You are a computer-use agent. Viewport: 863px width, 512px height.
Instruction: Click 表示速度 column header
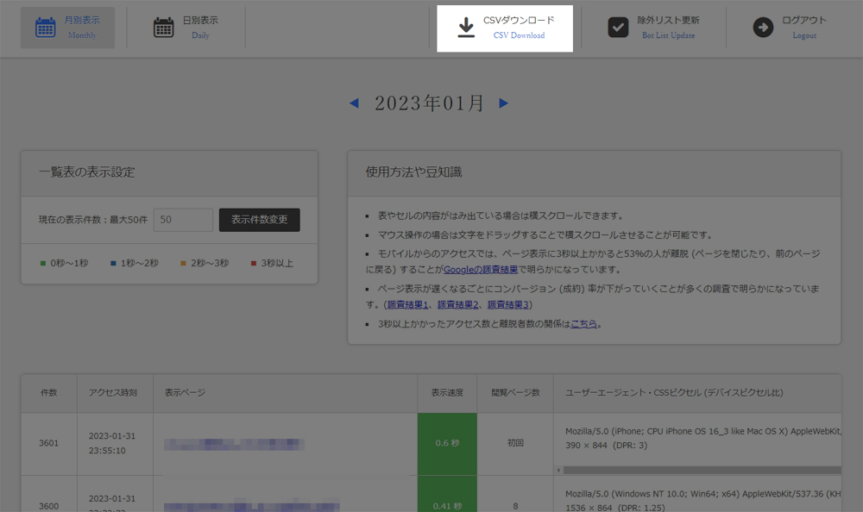[447, 393]
